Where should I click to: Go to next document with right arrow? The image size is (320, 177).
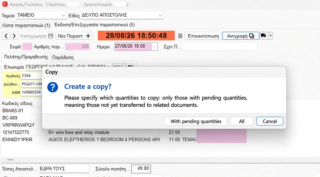point(14,36)
